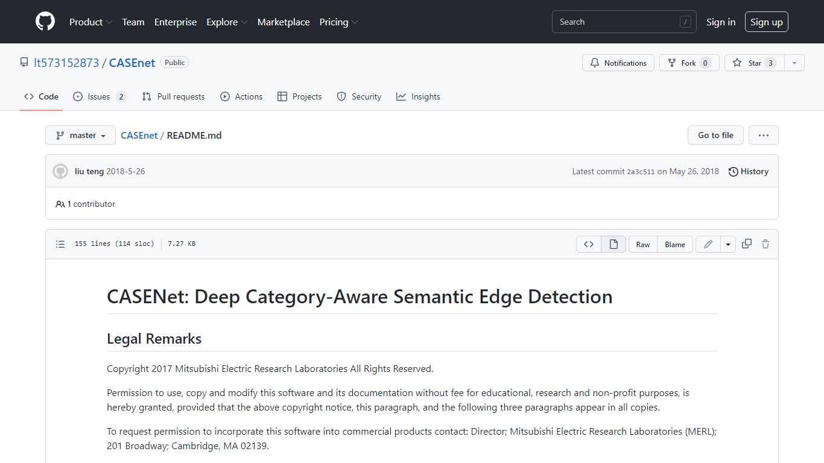Expand the edit options dropdown caret
The width and height of the screenshot is (824, 463).
tap(728, 244)
